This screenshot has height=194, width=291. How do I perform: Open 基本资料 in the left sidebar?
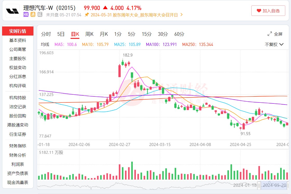click(18, 40)
